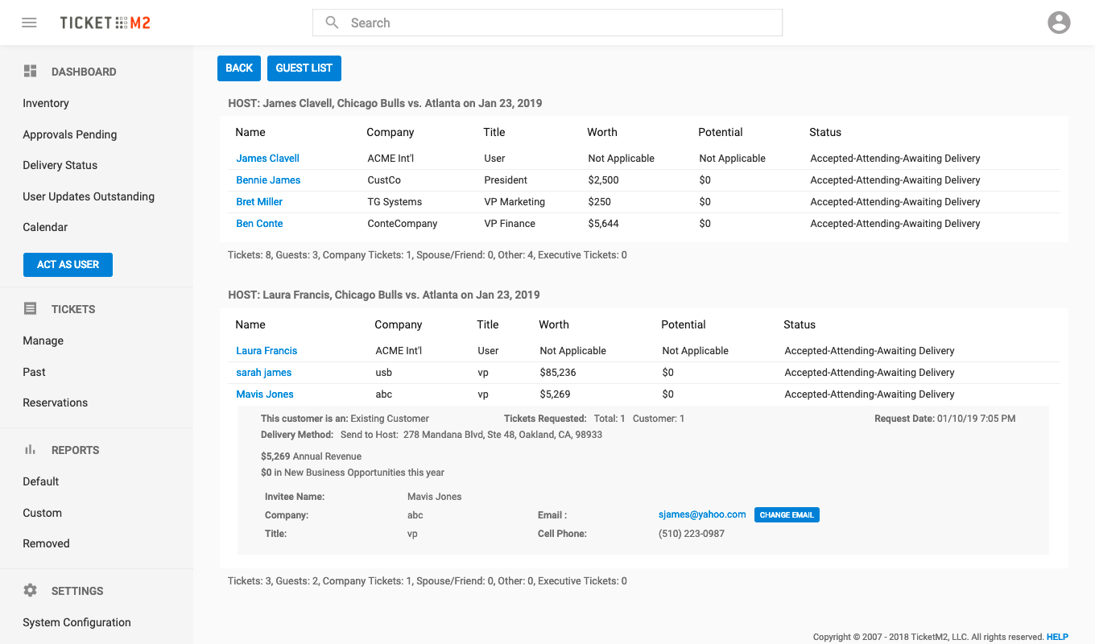Image resolution: width=1095 pixels, height=644 pixels.
Task: Go to Delivery Status page
Action: pyautogui.click(x=60, y=165)
